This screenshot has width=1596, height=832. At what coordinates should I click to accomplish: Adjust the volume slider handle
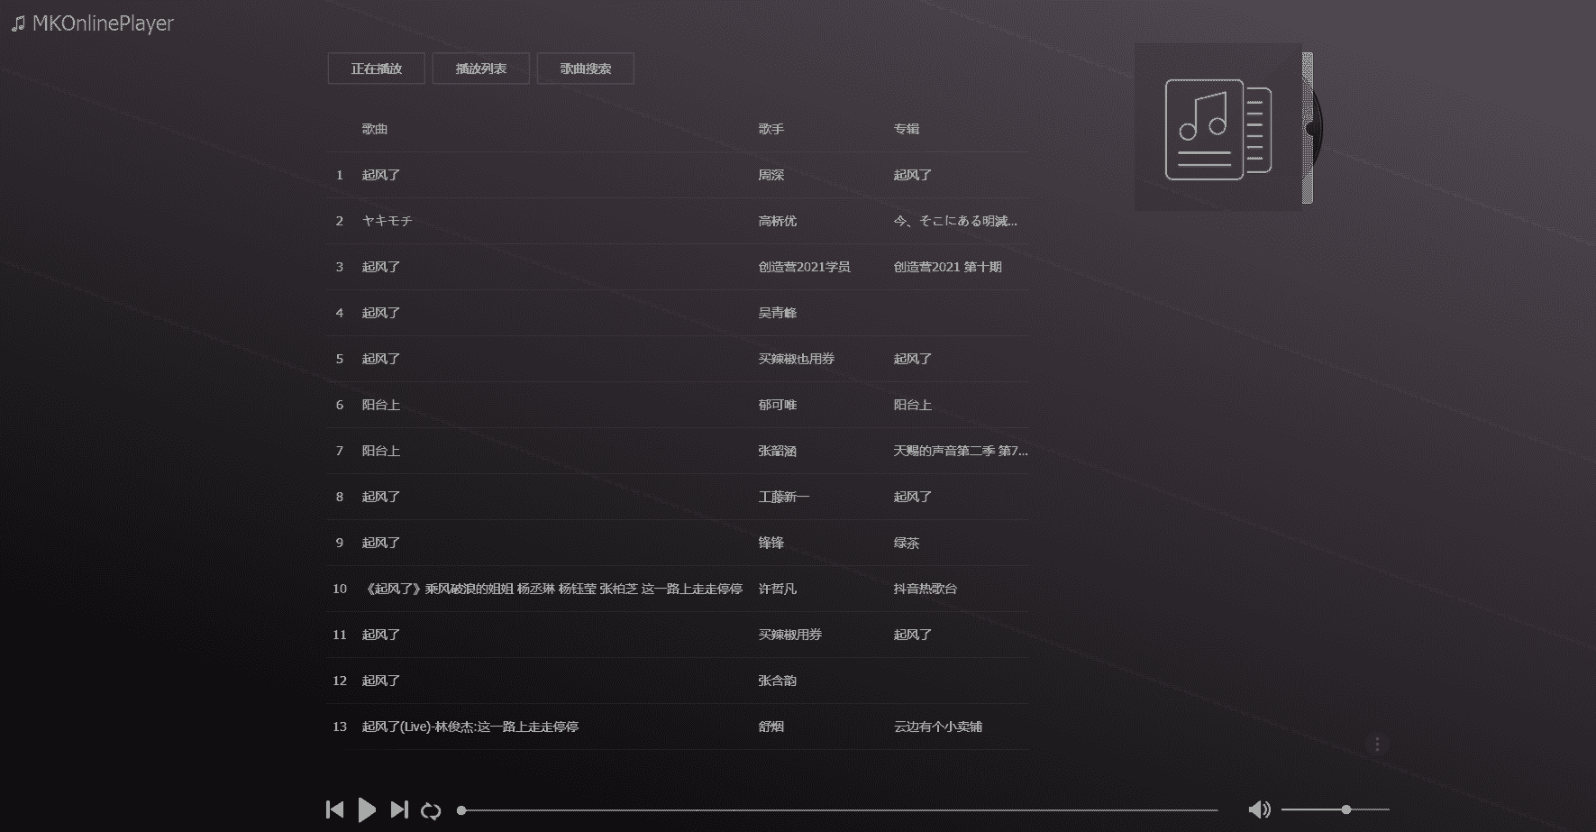(1346, 809)
